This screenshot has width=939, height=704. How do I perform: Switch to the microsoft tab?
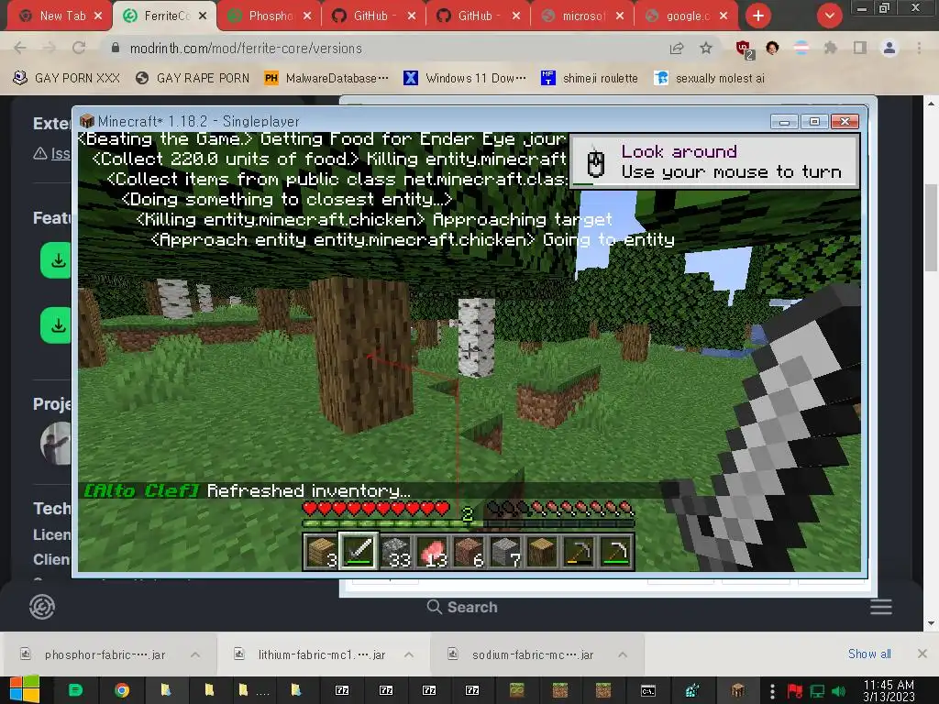(x=584, y=16)
